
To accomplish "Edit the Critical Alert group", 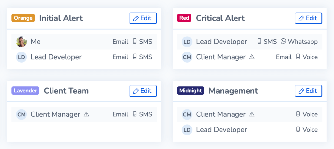I will click(x=309, y=18).
